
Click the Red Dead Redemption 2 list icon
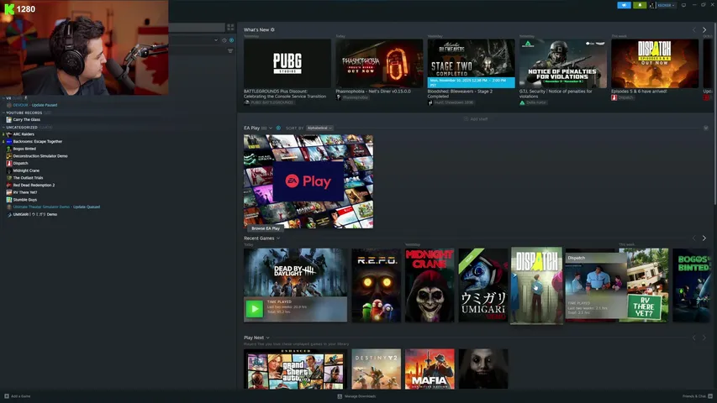pos(8,186)
